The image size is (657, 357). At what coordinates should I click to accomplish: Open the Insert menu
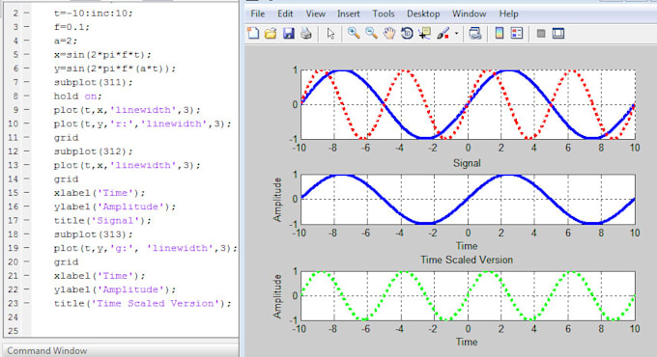[348, 14]
